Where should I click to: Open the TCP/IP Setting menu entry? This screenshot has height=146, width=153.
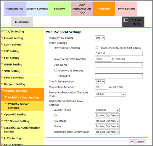click(22, 32)
